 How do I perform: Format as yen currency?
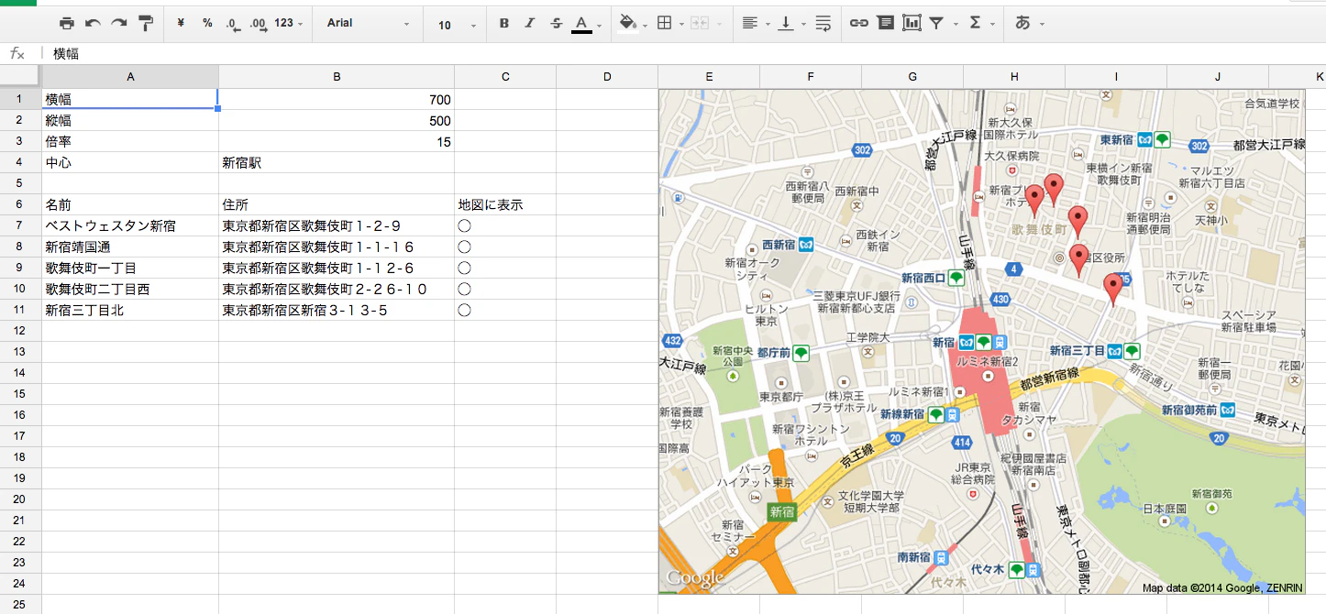tap(181, 24)
